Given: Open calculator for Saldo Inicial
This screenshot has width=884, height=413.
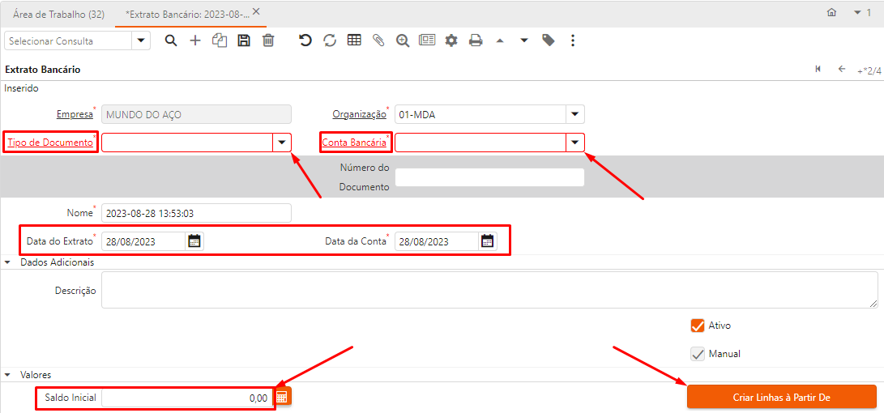Looking at the screenshot, I should pos(282,398).
